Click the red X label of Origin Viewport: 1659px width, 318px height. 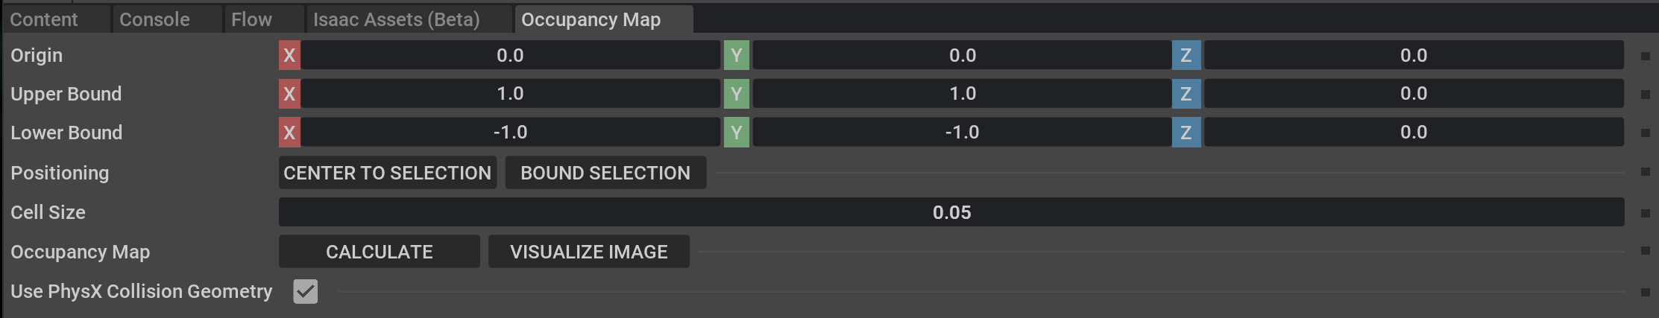pos(289,55)
